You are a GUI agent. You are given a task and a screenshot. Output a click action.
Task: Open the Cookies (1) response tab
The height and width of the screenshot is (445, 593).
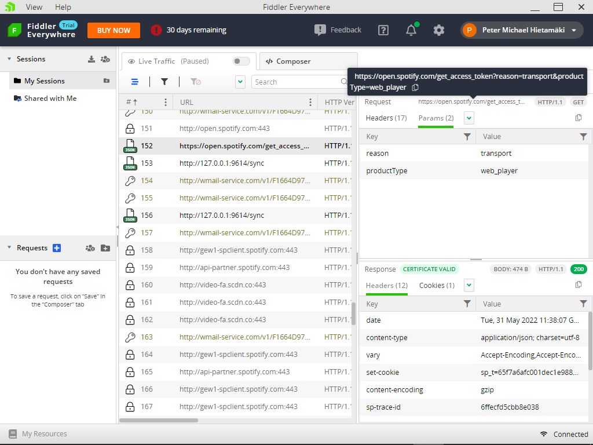tap(437, 285)
